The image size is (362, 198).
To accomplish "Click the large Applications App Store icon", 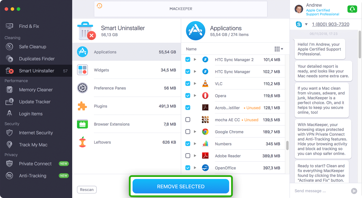I will pyautogui.click(x=195, y=31).
